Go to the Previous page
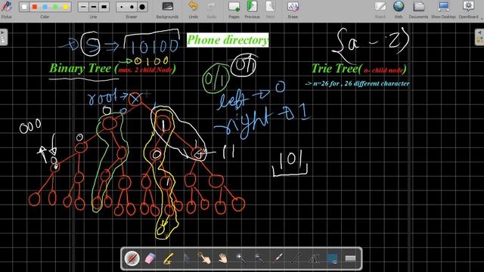This screenshot has height=272, width=484. (x=252, y=9)
